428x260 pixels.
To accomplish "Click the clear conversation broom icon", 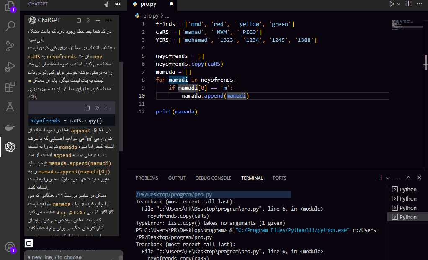I will (x=106, y=4).
